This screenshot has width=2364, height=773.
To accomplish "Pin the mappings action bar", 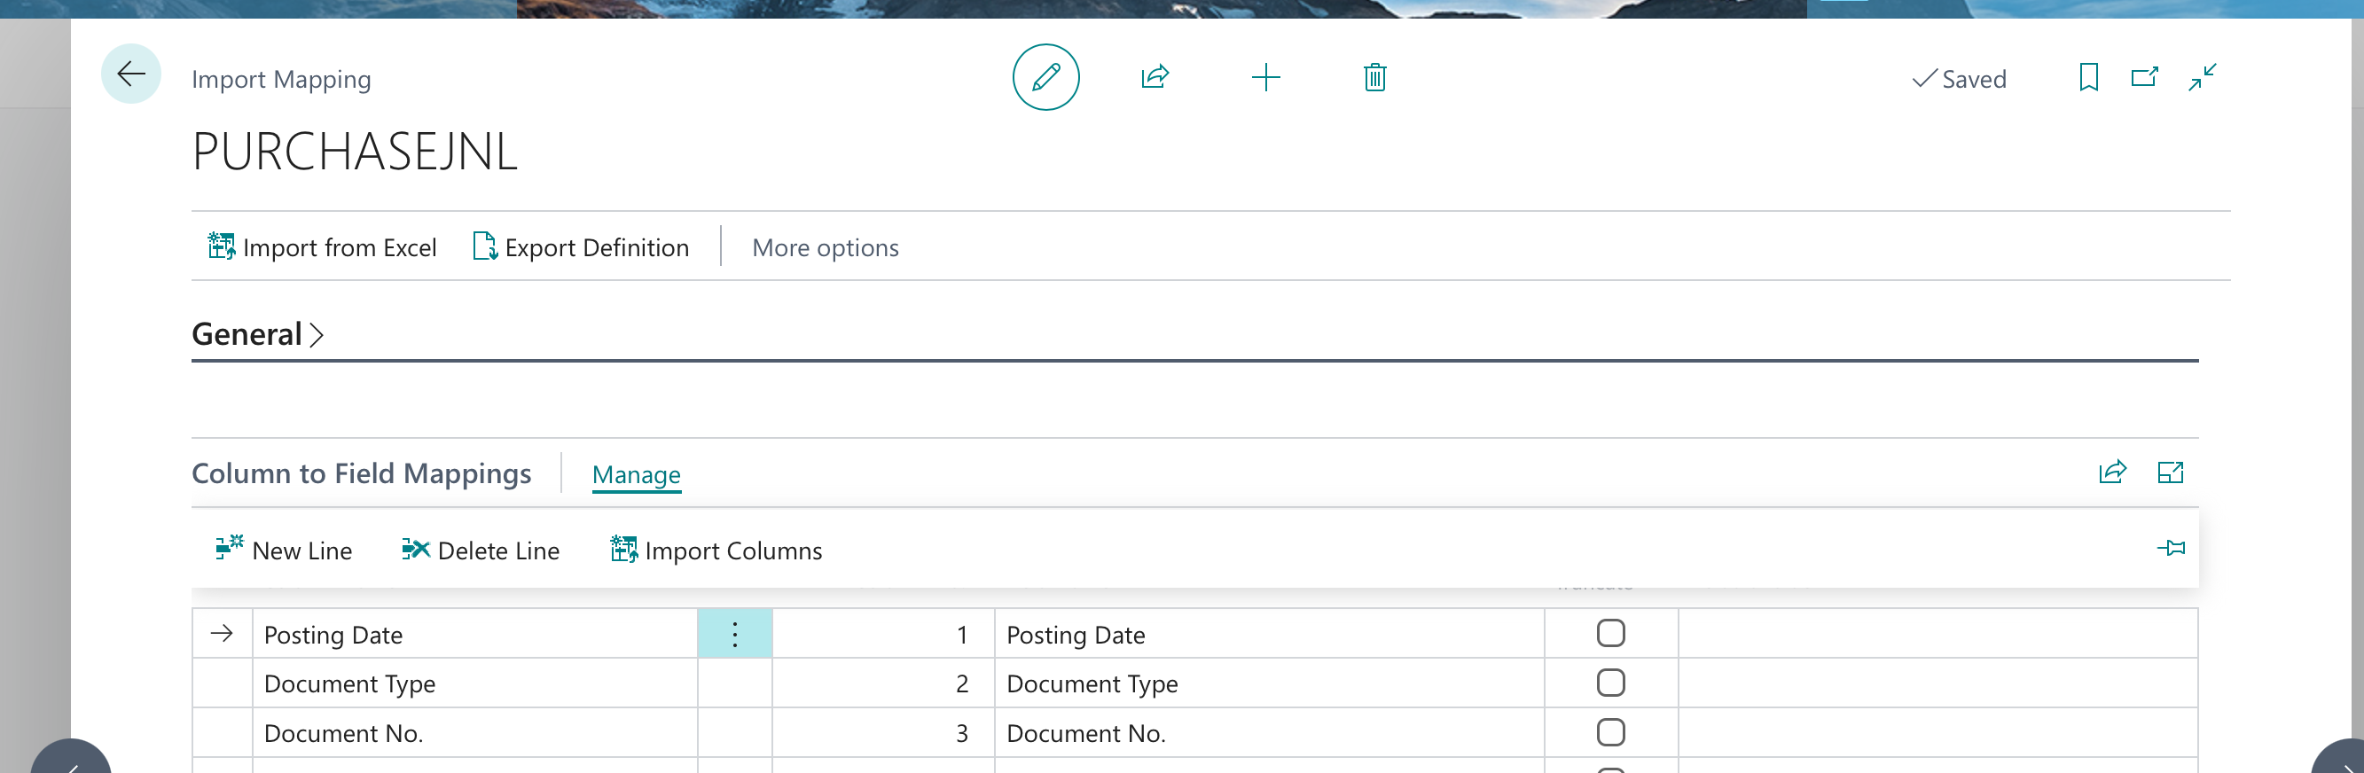I will 2171,549.
